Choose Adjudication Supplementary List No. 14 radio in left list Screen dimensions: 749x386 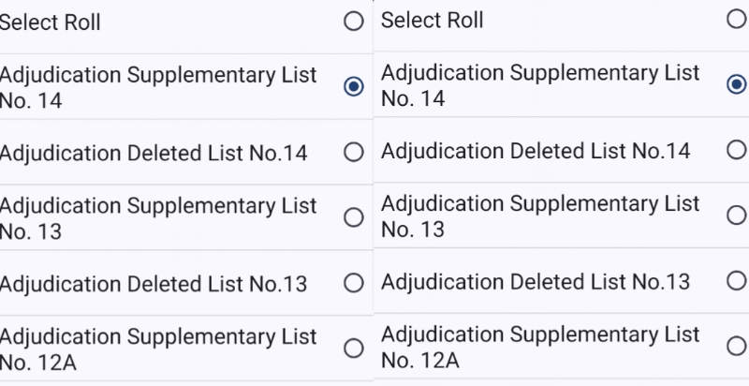click(353, 87)
